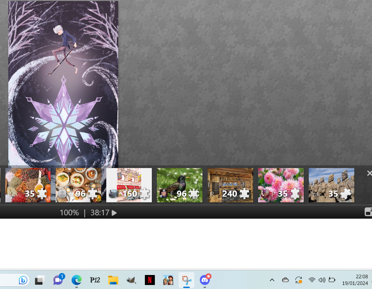The height and width of the screenshot is (289, 372).
Task: Click the completed Jack Frost puzzle image
Action: [63, 84]
